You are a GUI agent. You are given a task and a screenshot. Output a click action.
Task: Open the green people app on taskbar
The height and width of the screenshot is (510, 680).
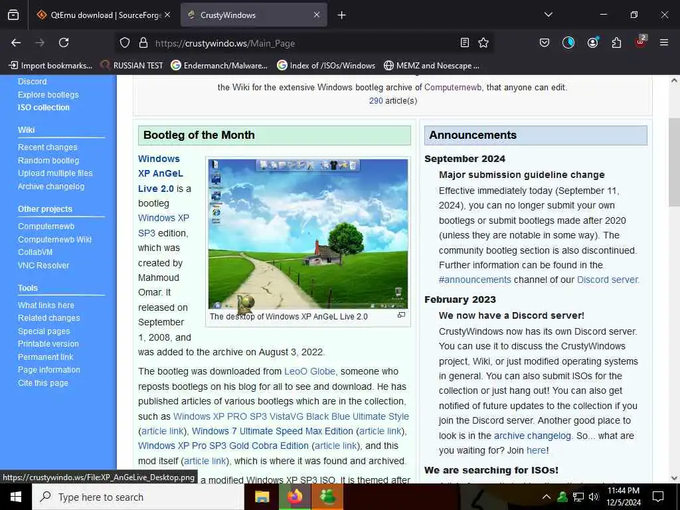[327, 497]
